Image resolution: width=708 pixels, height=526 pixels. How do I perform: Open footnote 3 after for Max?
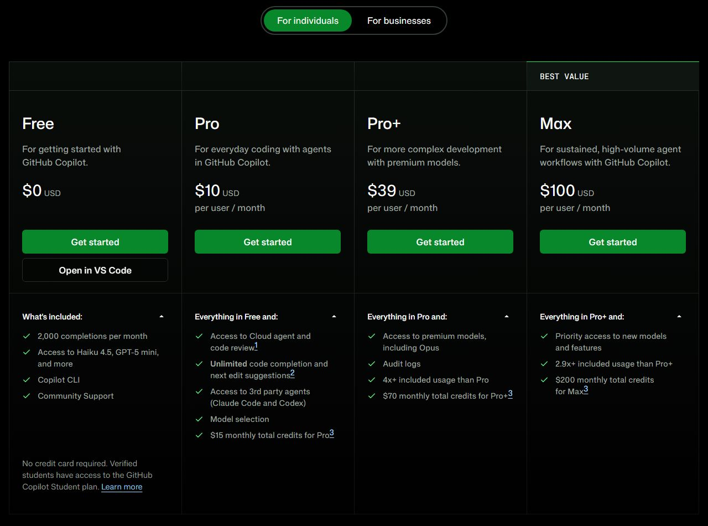(x=586, y=389)
